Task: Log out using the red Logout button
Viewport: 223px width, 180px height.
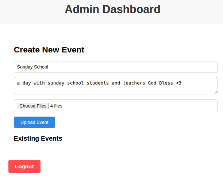Action: [x=24, y=167]
